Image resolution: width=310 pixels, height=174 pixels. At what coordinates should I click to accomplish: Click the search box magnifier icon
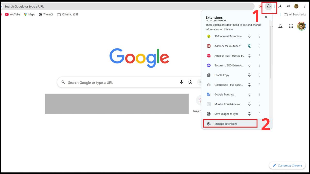pyautogui.click(x=63, y=82)
